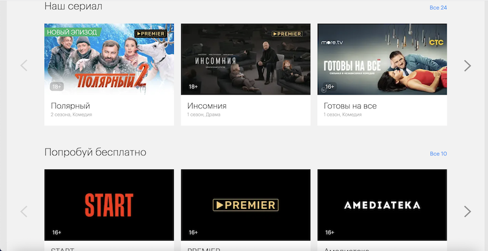Open the Полярный series title
Viewport: 488px width, 251px height.
pos(70,106)
